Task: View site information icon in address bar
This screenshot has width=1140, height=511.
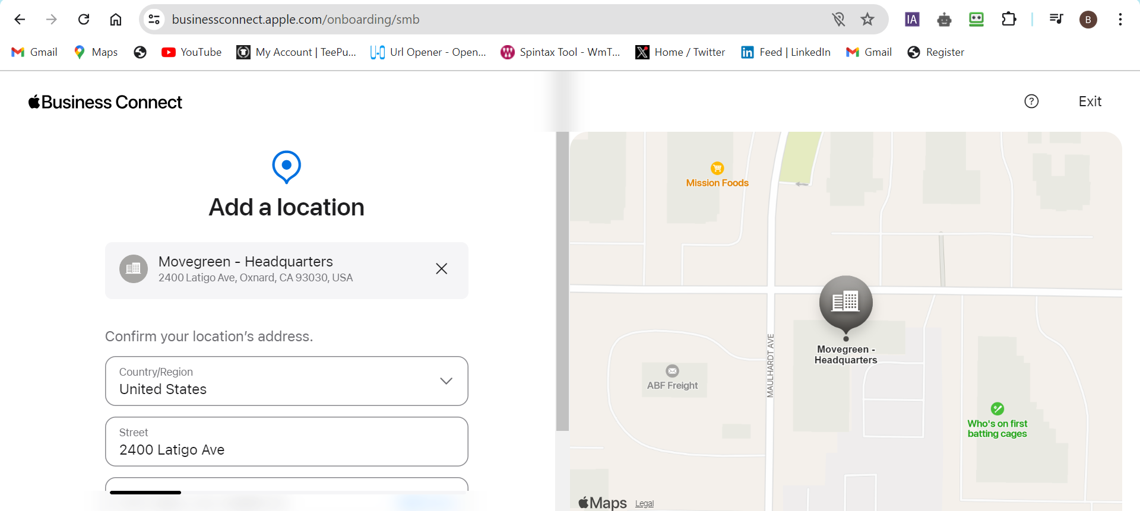Action: pos(154,20)
